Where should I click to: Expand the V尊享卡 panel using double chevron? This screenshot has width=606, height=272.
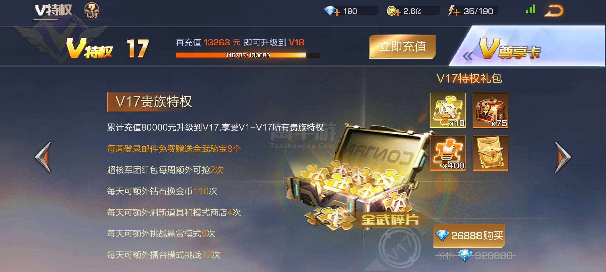tap(468, 56)
